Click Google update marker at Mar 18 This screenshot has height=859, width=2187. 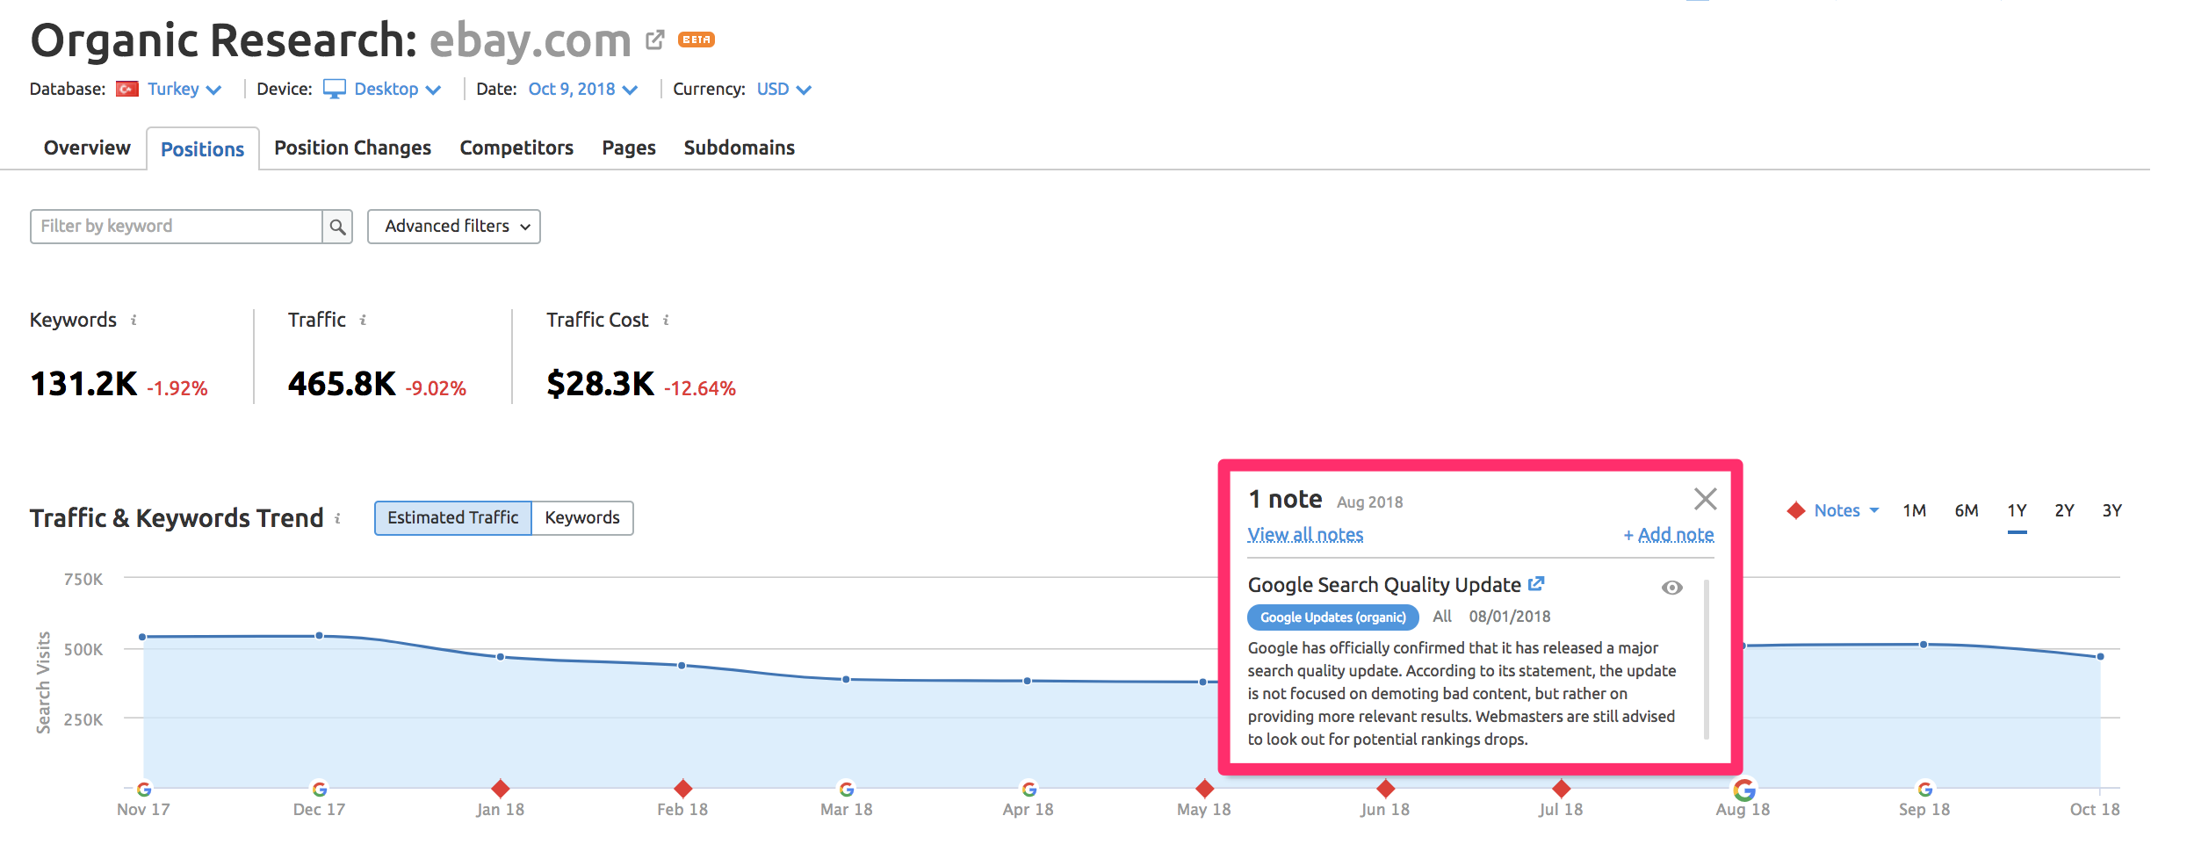coord(847,789)
